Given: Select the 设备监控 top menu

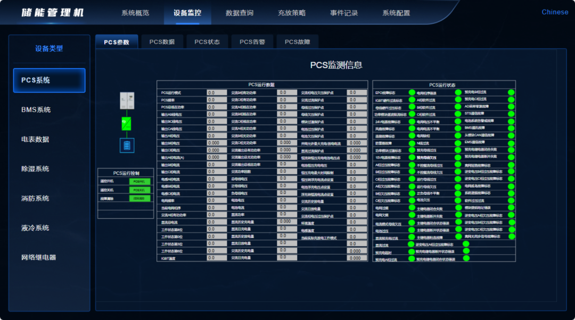Looking at the screenshot, I should 187,13.
